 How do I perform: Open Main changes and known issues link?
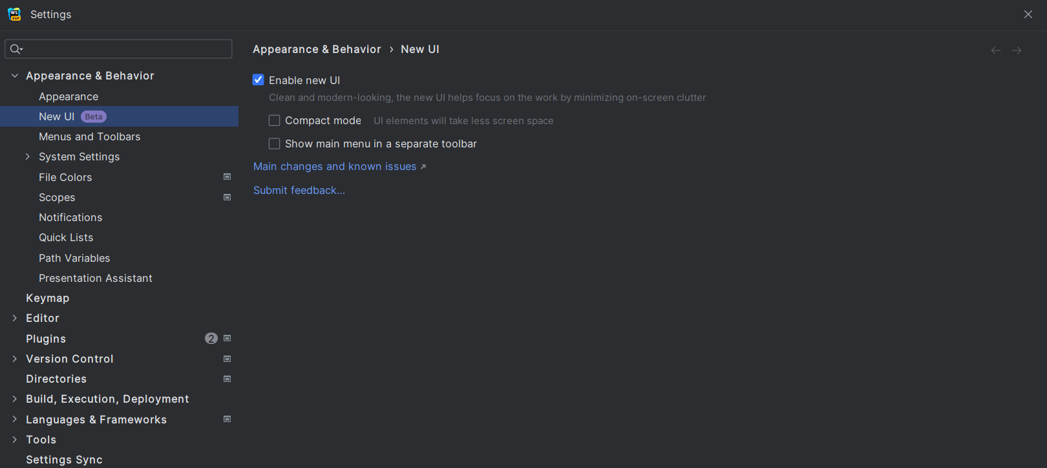[x=335, y=167]
